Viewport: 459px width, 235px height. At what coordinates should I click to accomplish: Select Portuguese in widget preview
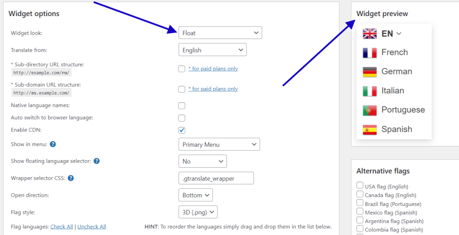click(403, 110)
